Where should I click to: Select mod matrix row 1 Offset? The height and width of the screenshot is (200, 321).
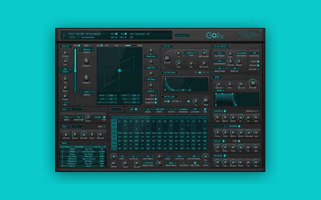click(x=83, y=149)
